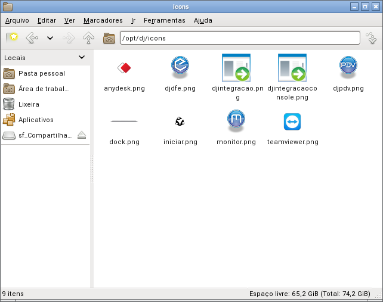The image size is (383, 302).
Task: Click the go arrow beside the path field
Action: [x=371, y=38]
